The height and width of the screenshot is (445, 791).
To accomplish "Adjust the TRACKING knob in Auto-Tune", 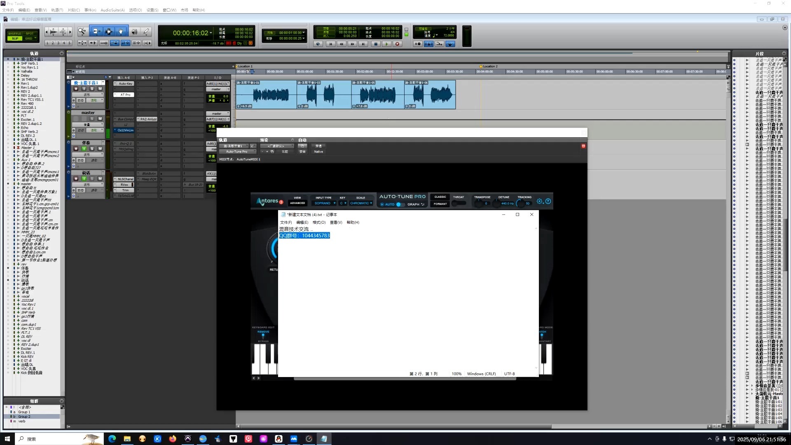I will point(521,204).
